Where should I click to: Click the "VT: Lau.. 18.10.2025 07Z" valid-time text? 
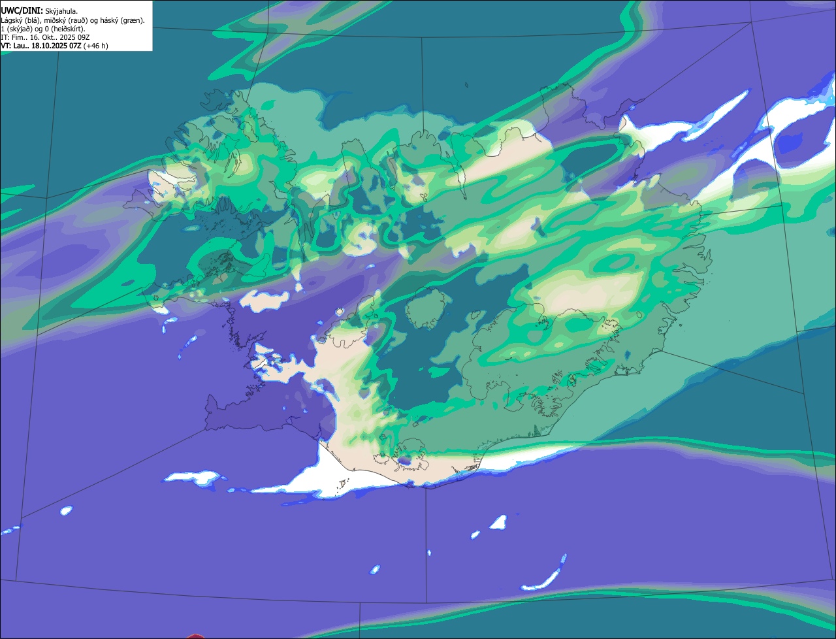[x=41, y=46]
